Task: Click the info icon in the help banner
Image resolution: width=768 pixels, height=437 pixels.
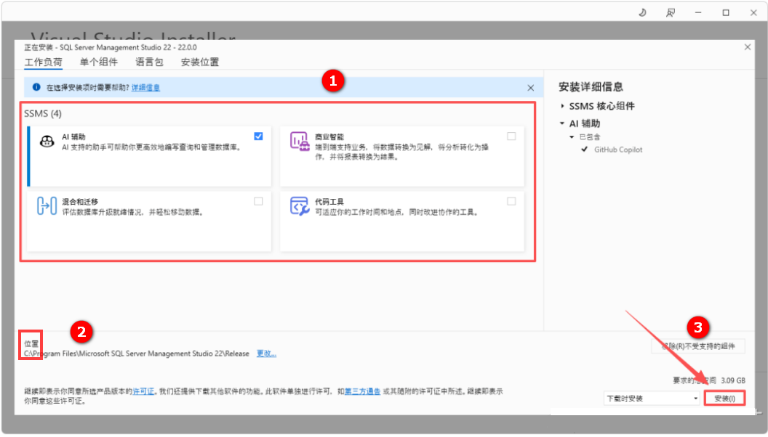Action: 36,87
